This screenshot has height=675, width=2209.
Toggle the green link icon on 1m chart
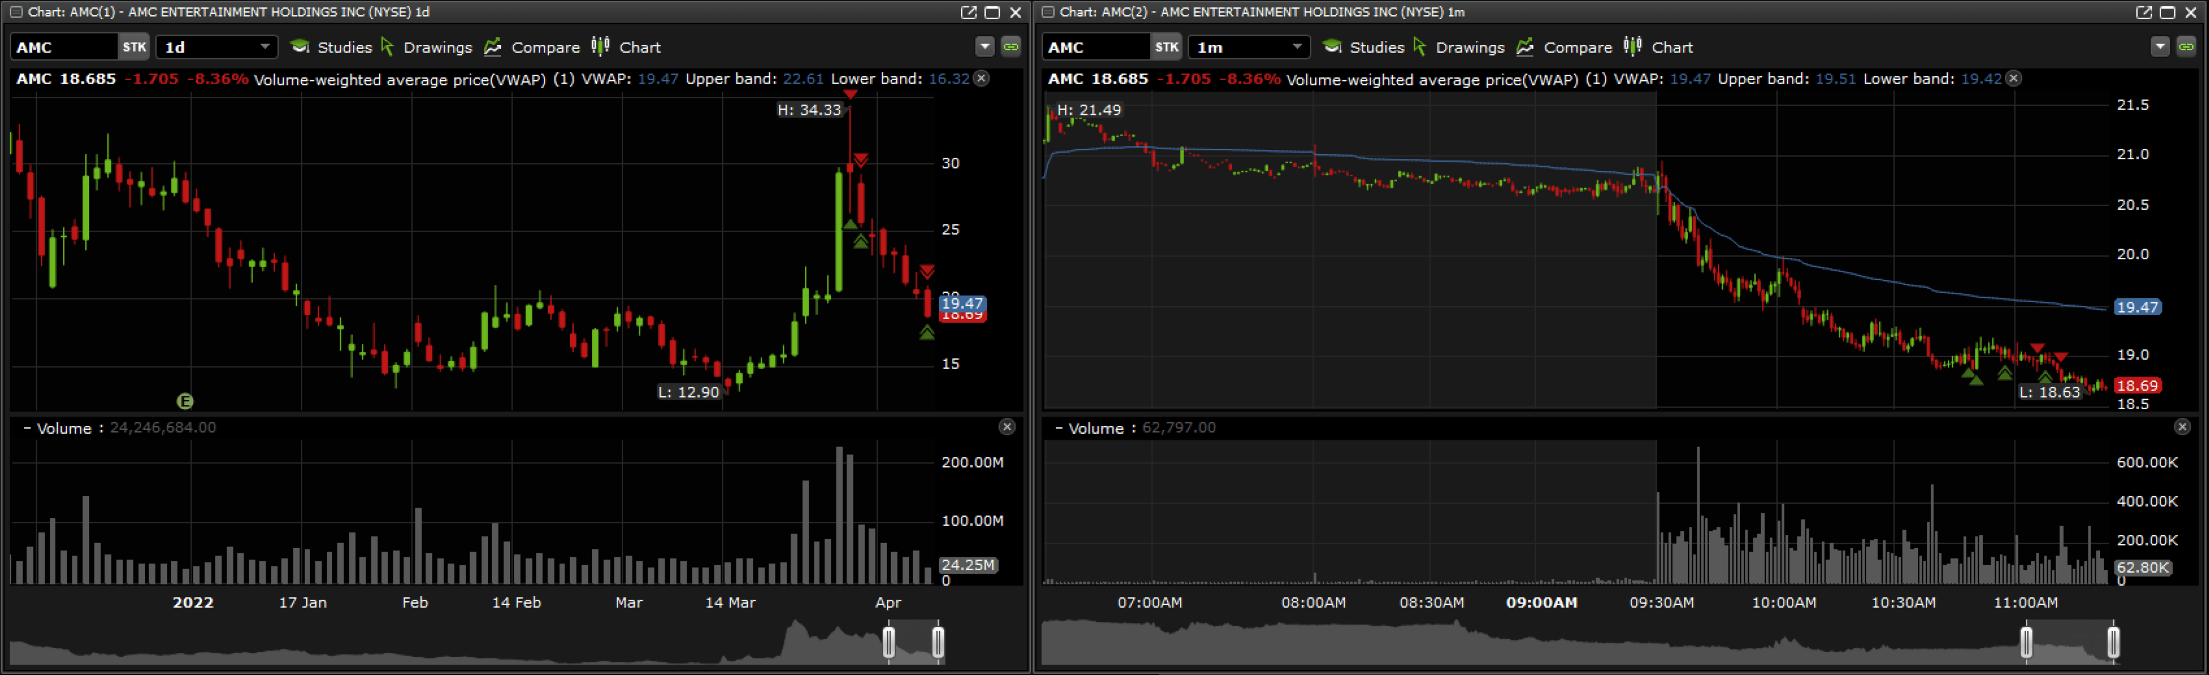(2186, 47)
